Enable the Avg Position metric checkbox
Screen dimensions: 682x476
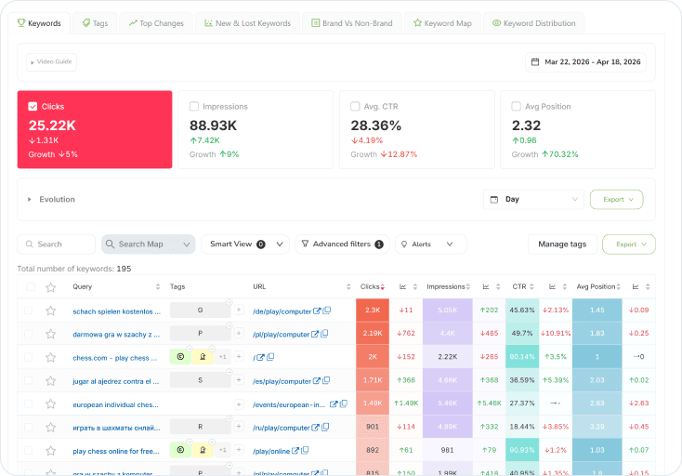click(517, 106)
